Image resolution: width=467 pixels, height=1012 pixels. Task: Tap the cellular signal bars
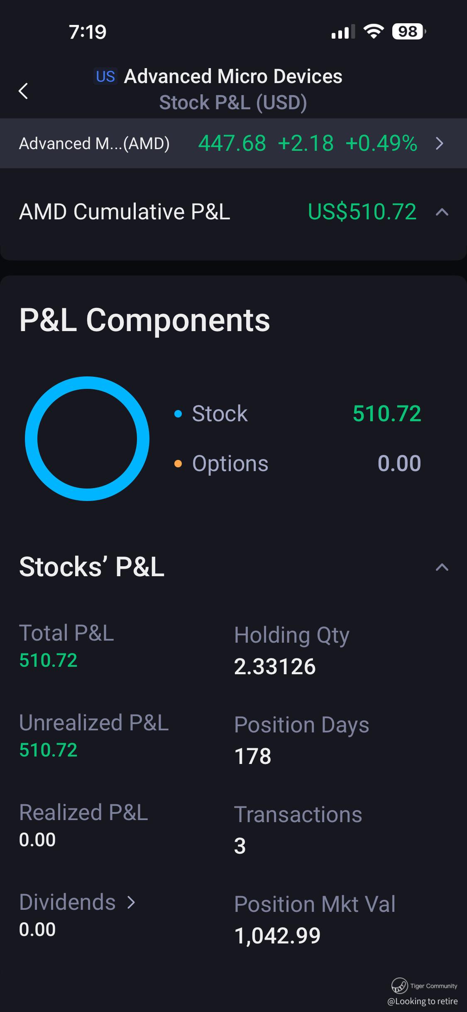[x=343, y=32]
